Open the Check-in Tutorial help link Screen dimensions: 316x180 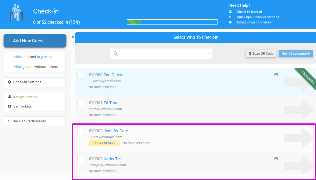point(249,12)
